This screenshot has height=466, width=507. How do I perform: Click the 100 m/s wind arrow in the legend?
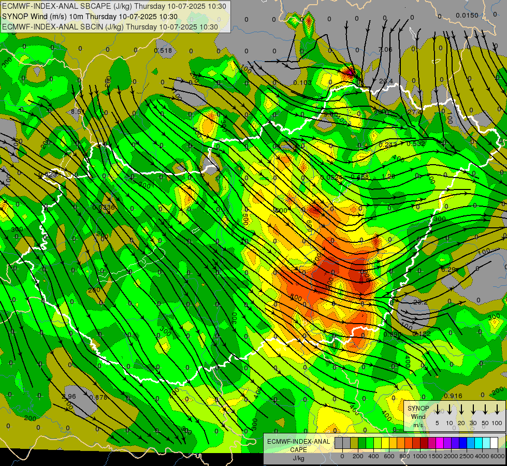[497, 410]
